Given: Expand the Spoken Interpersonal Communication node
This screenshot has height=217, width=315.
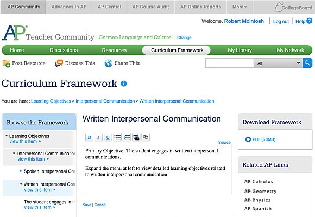Looking at the screenshot, I should pos(21,171).
